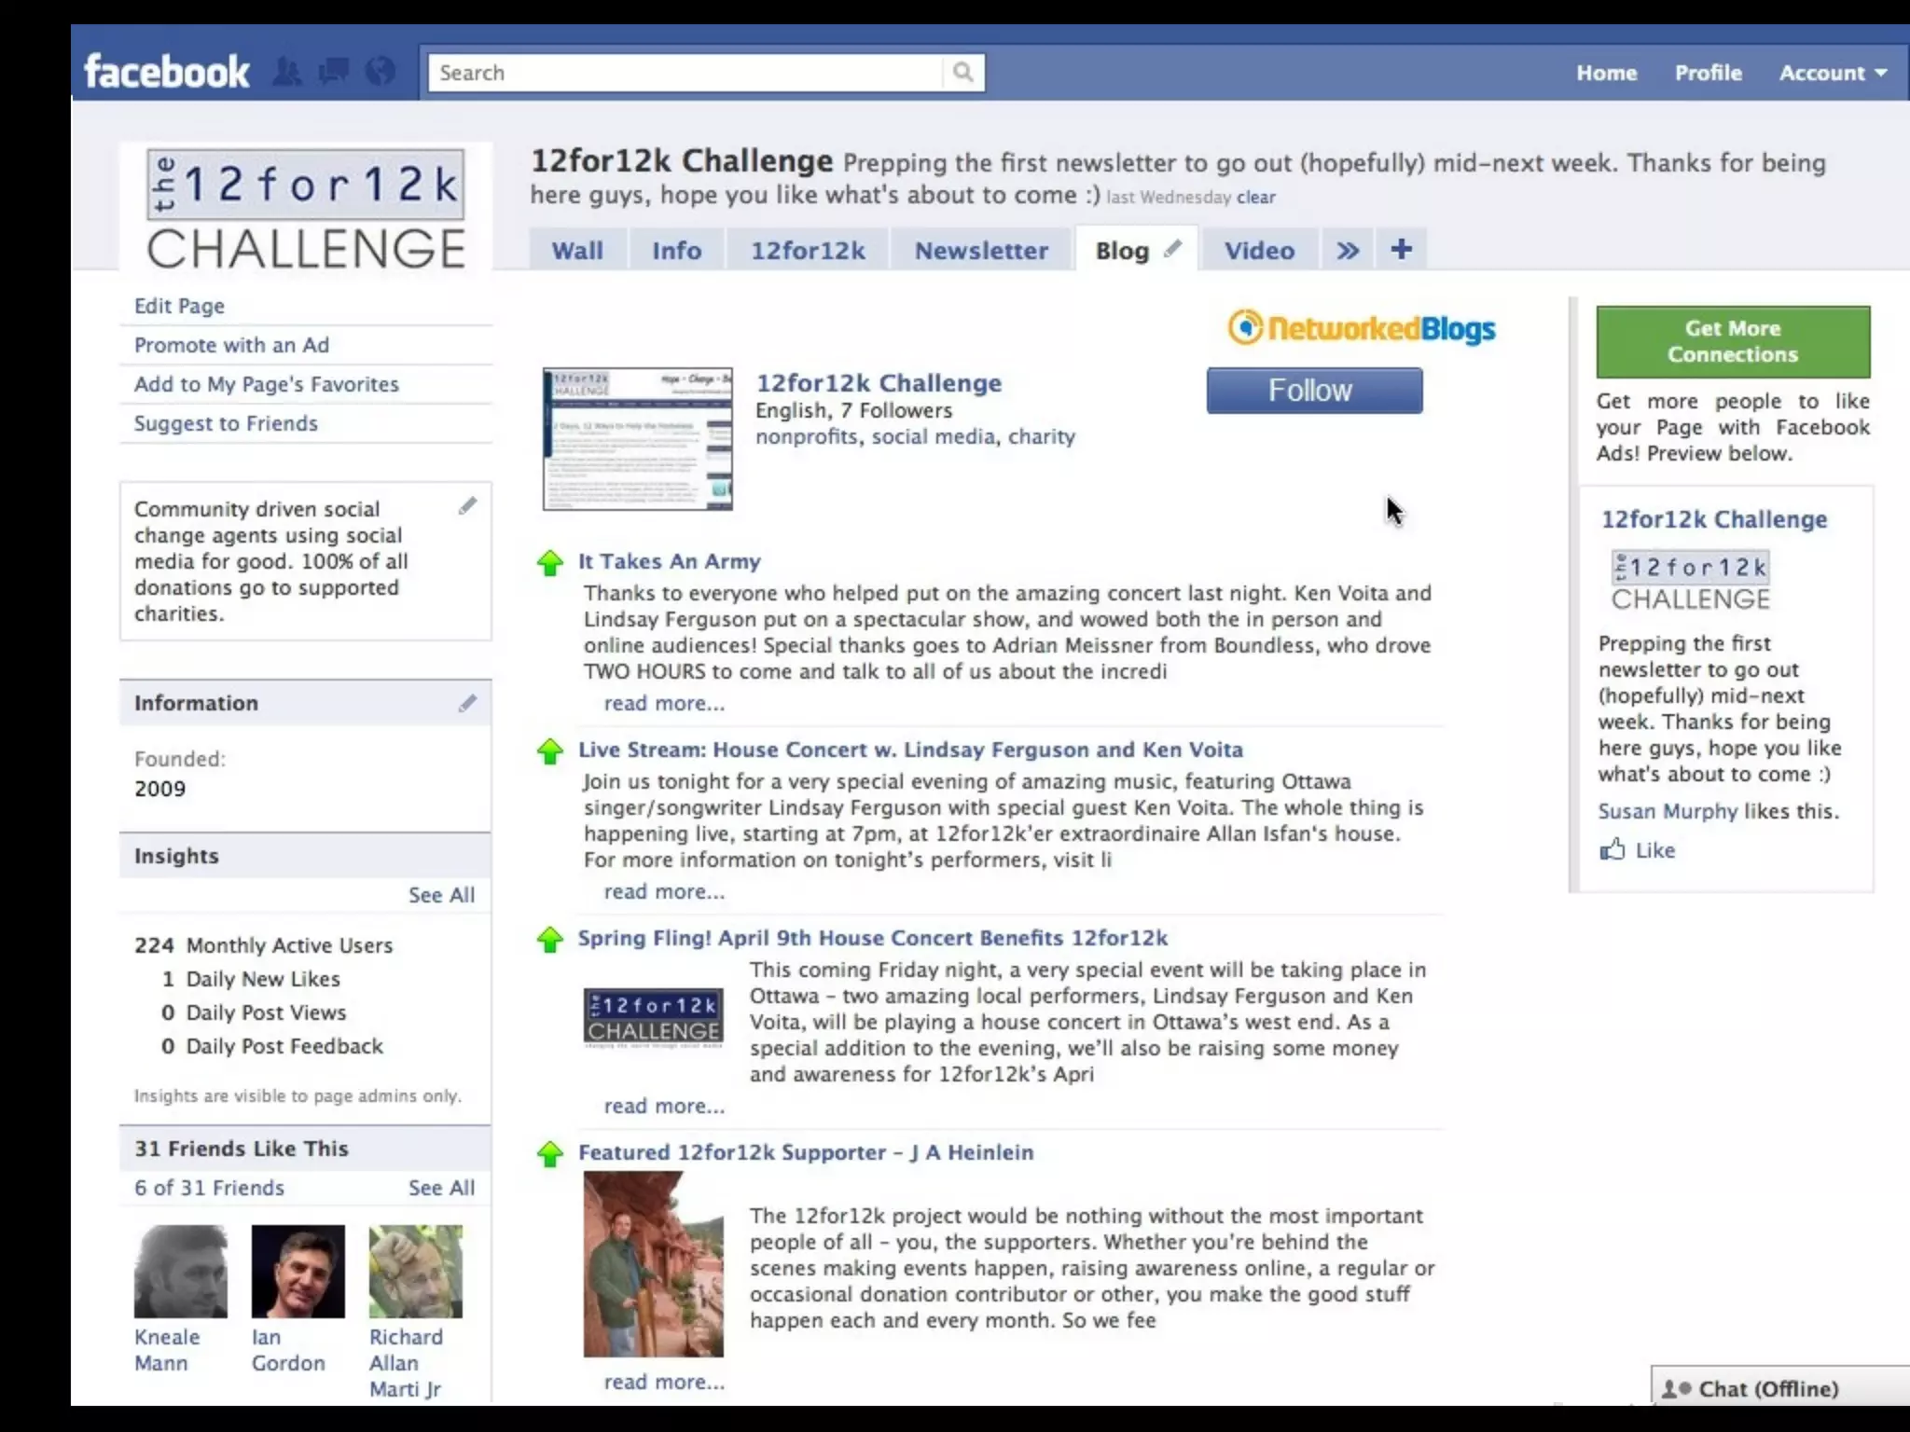Open the Account dropdown menu
This screenshot has height=1432, width=1910.
(x=1832, y=73)
